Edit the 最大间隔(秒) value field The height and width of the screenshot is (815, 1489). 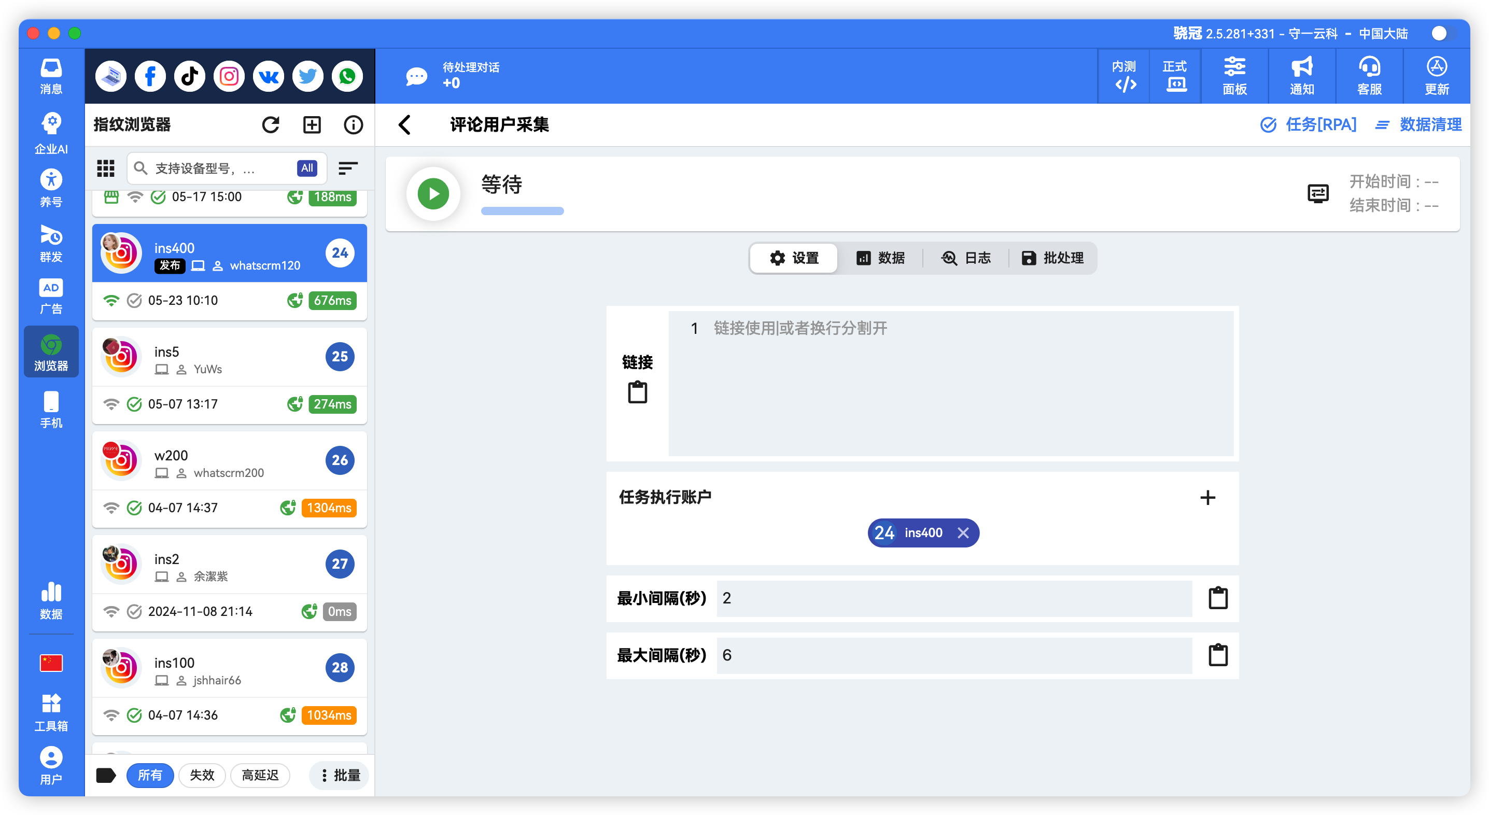954,655
